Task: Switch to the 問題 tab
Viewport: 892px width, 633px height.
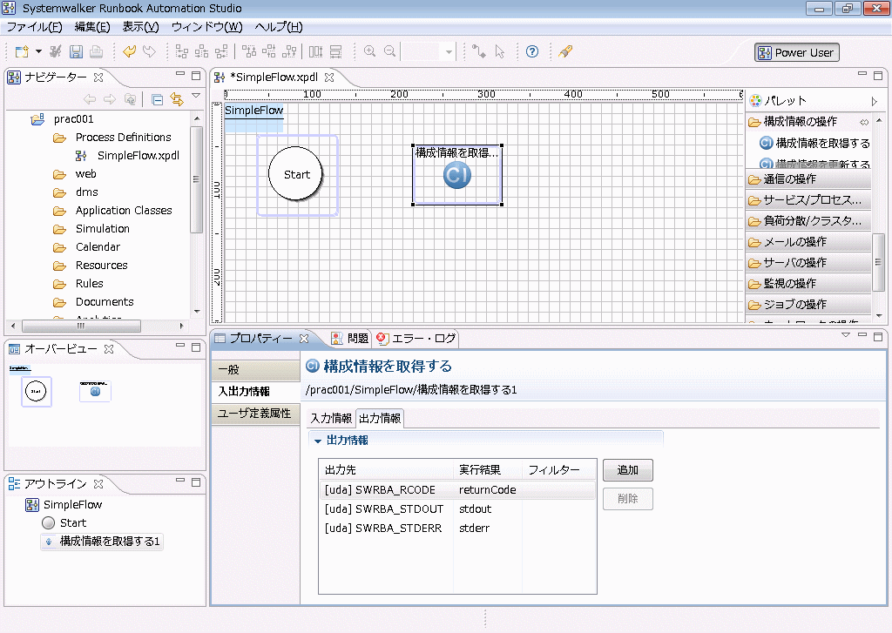Action: tap(350, 339)
